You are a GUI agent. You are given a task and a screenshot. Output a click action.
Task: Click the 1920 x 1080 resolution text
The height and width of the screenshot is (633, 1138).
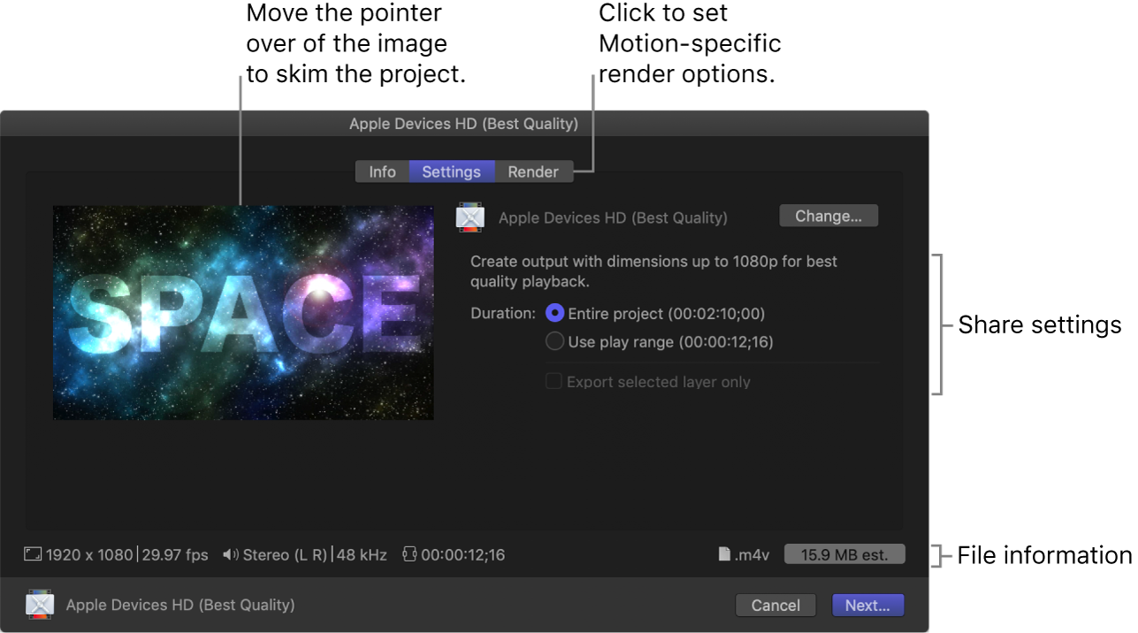(89, 555)
